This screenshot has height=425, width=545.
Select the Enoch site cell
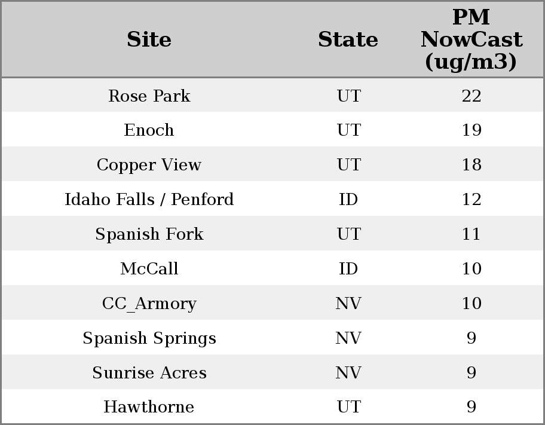(149, 130)
